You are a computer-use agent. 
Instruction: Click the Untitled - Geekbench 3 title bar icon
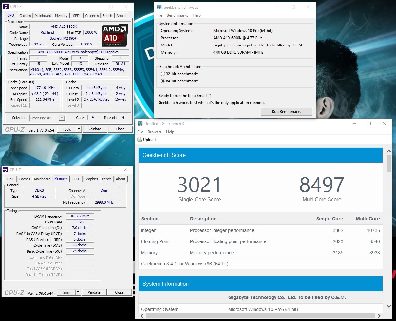pyautogui.click(x=140, y=123)
